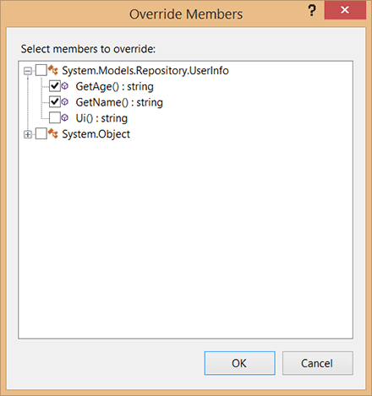Click the method icon next to GetName()
This screenshot has height=396, width=372.
coord(65,101)
